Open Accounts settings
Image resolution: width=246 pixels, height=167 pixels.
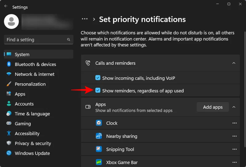click(x=39, y=104)
